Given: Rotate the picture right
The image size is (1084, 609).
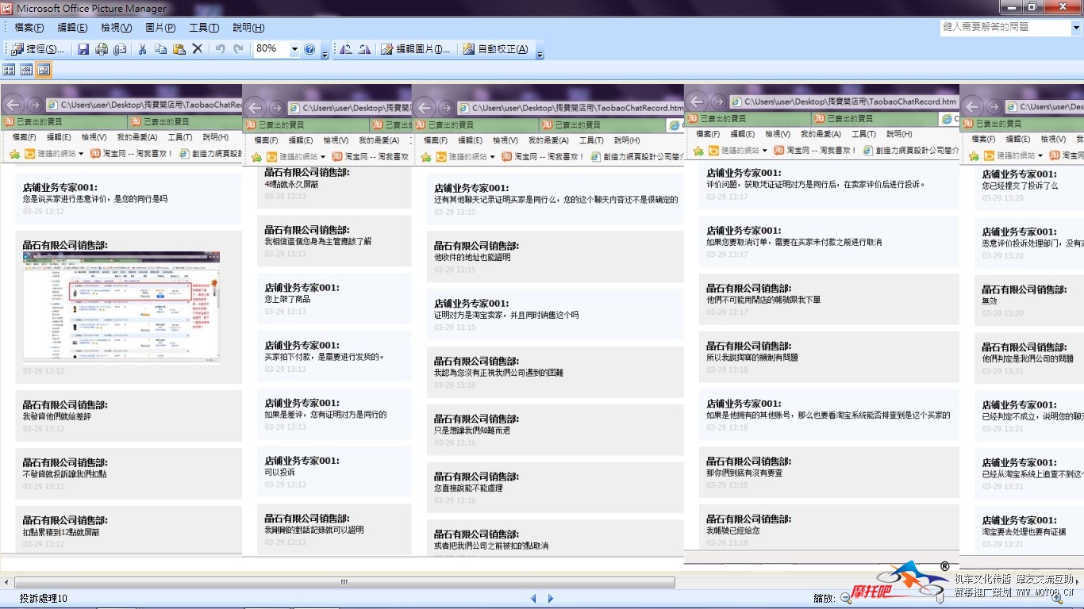Looking at the screenshot, I should coord(364,49).
